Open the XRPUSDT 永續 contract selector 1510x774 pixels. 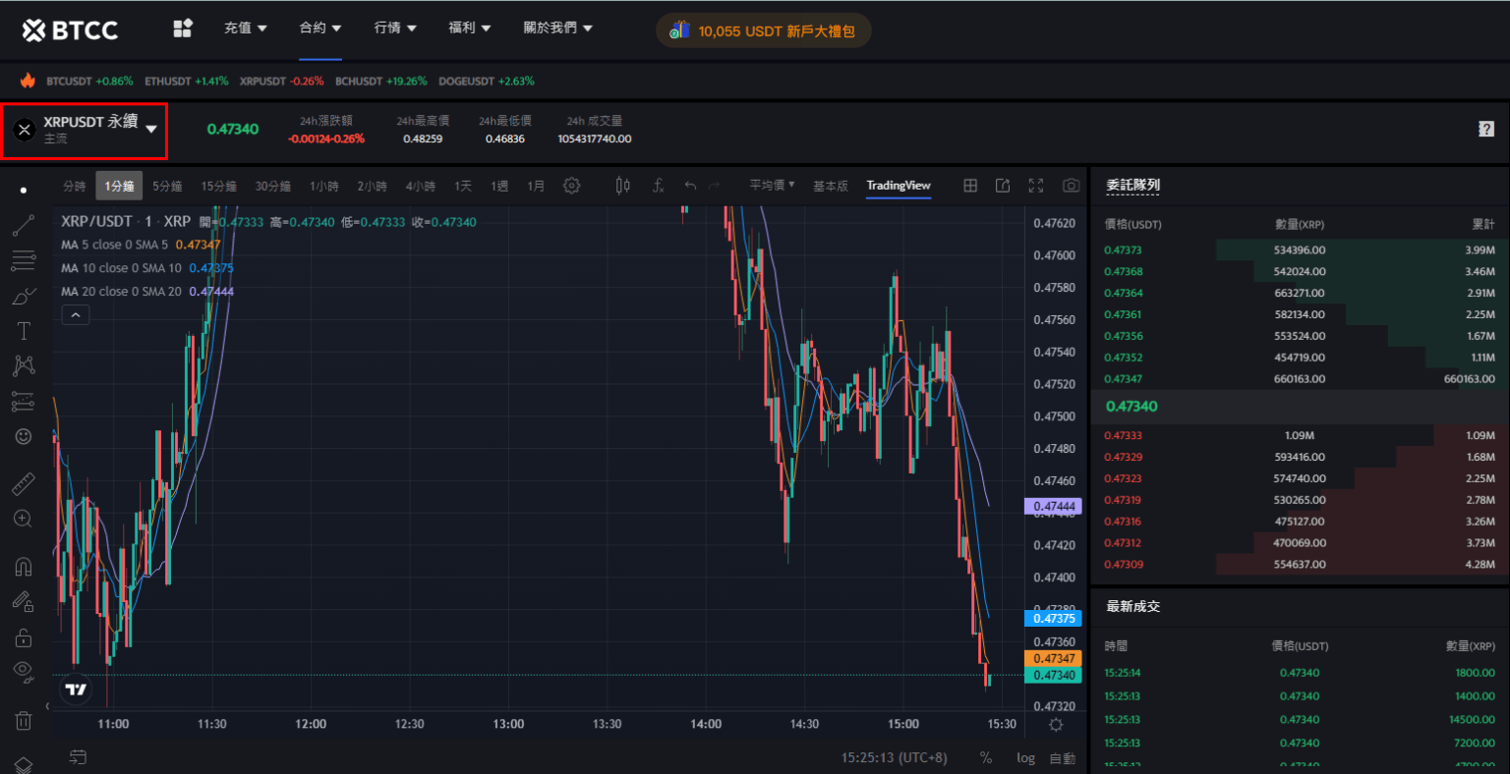(x=93, y=129)
